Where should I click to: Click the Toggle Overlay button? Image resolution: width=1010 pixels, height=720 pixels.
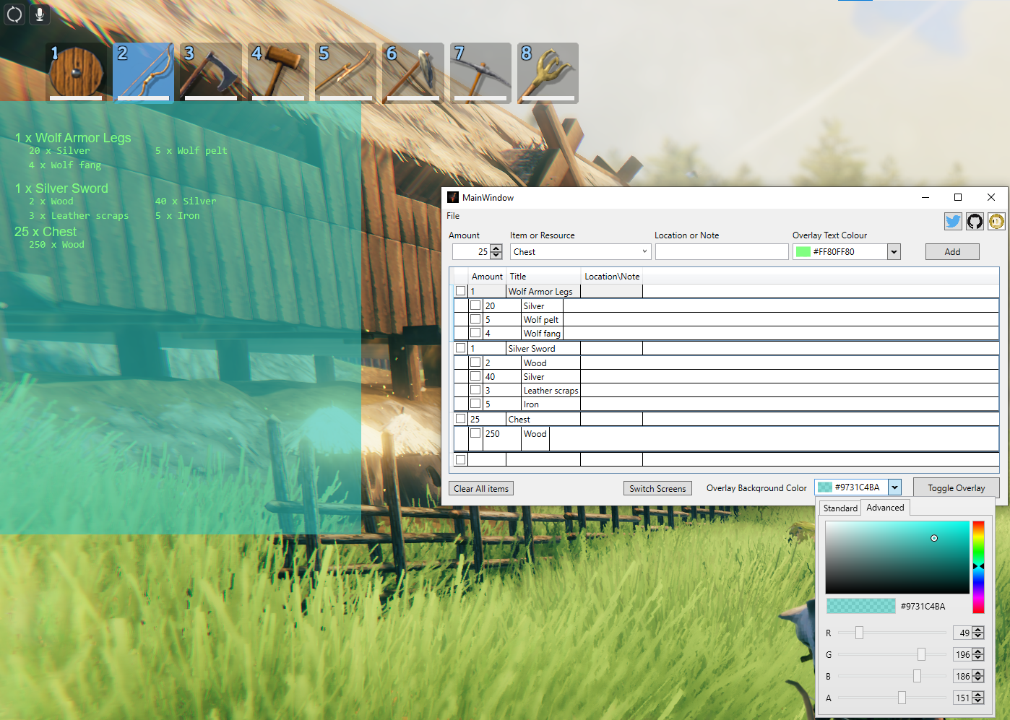(x=956, y=488)
